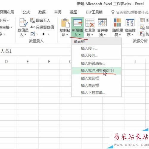Choose 插入单选框 from the menu
Viewport: 149px width, 149px height.
pos(96,86)
